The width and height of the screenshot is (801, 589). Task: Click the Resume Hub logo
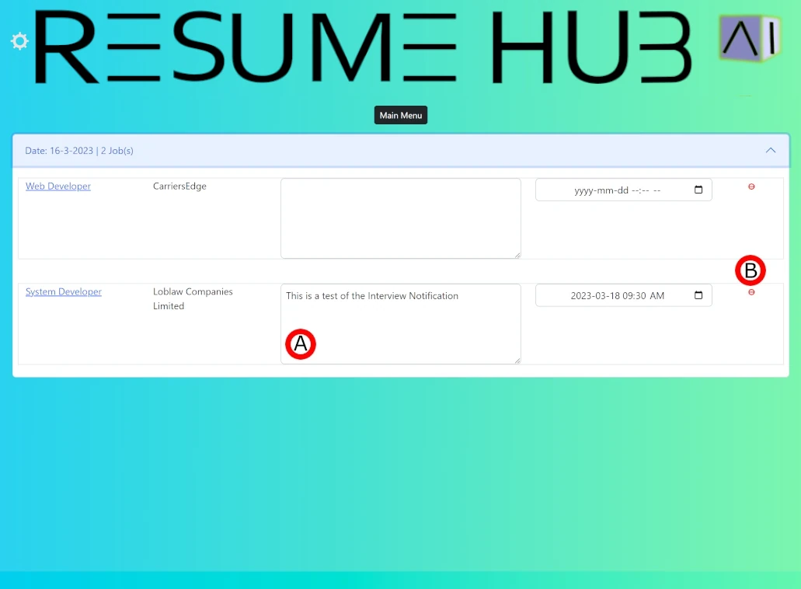pos(362,48)
